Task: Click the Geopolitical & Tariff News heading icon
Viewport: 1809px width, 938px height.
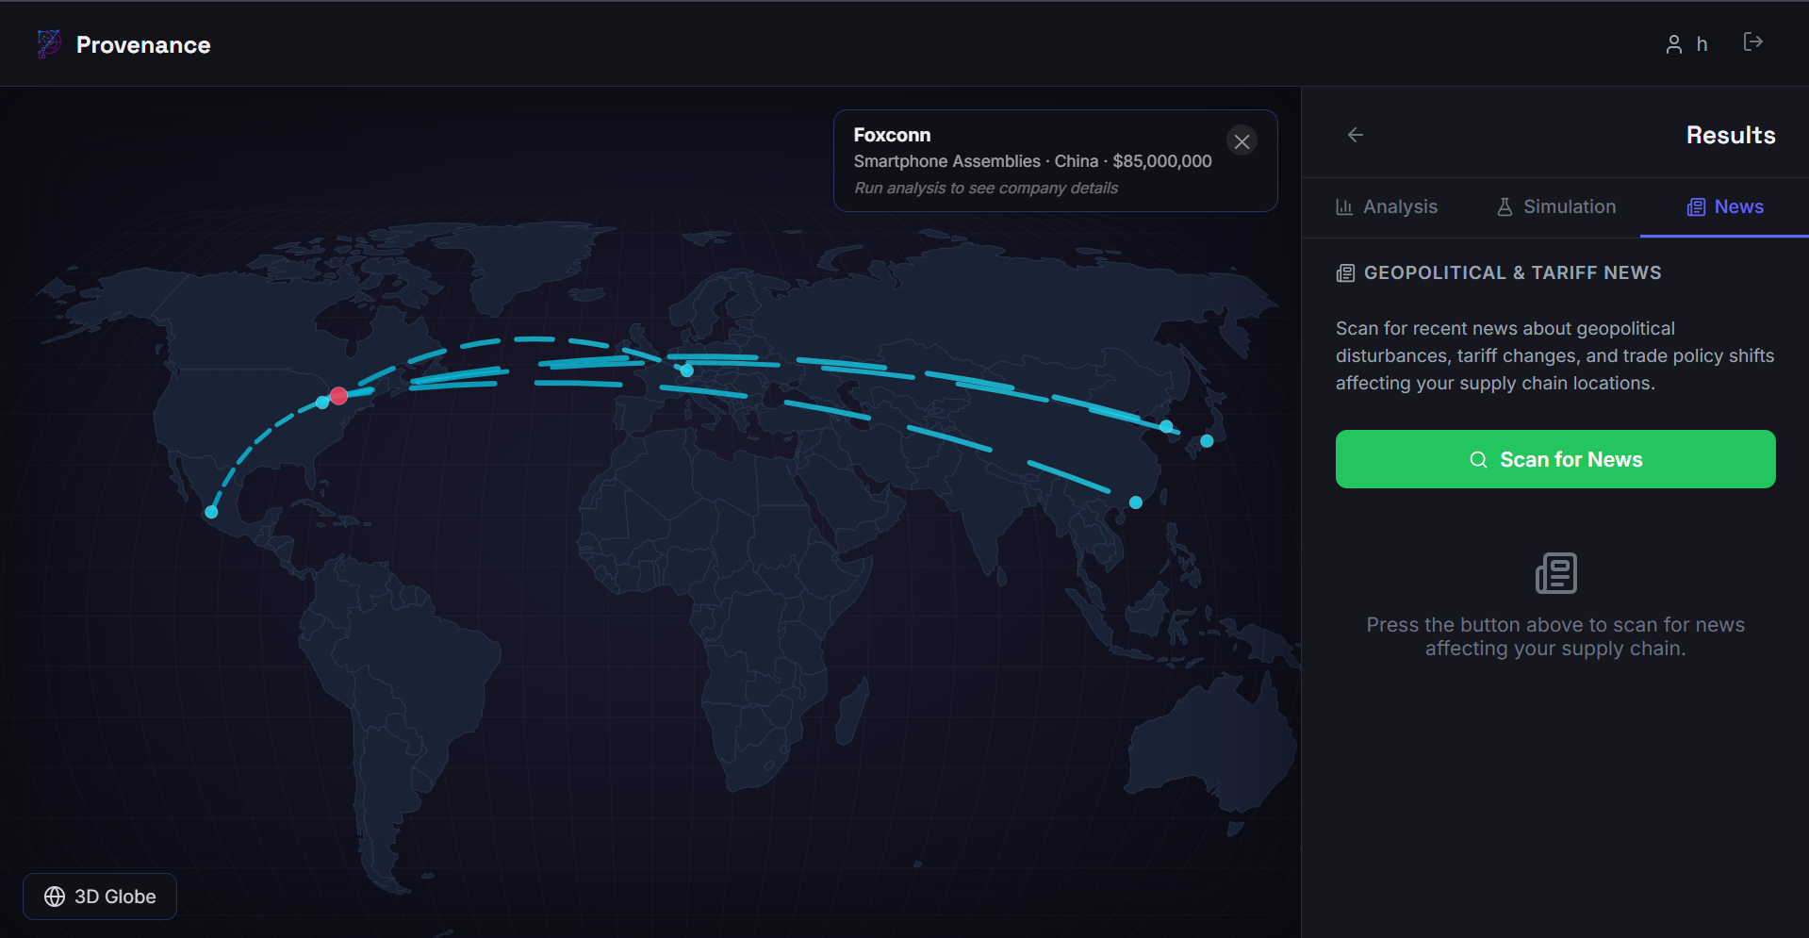Action: (1345, 273)
